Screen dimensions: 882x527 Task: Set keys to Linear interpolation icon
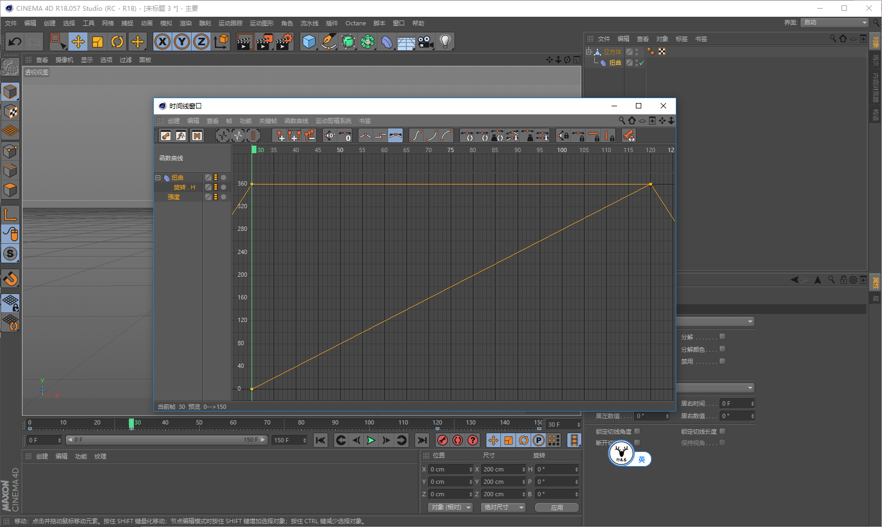coord(365,136)
